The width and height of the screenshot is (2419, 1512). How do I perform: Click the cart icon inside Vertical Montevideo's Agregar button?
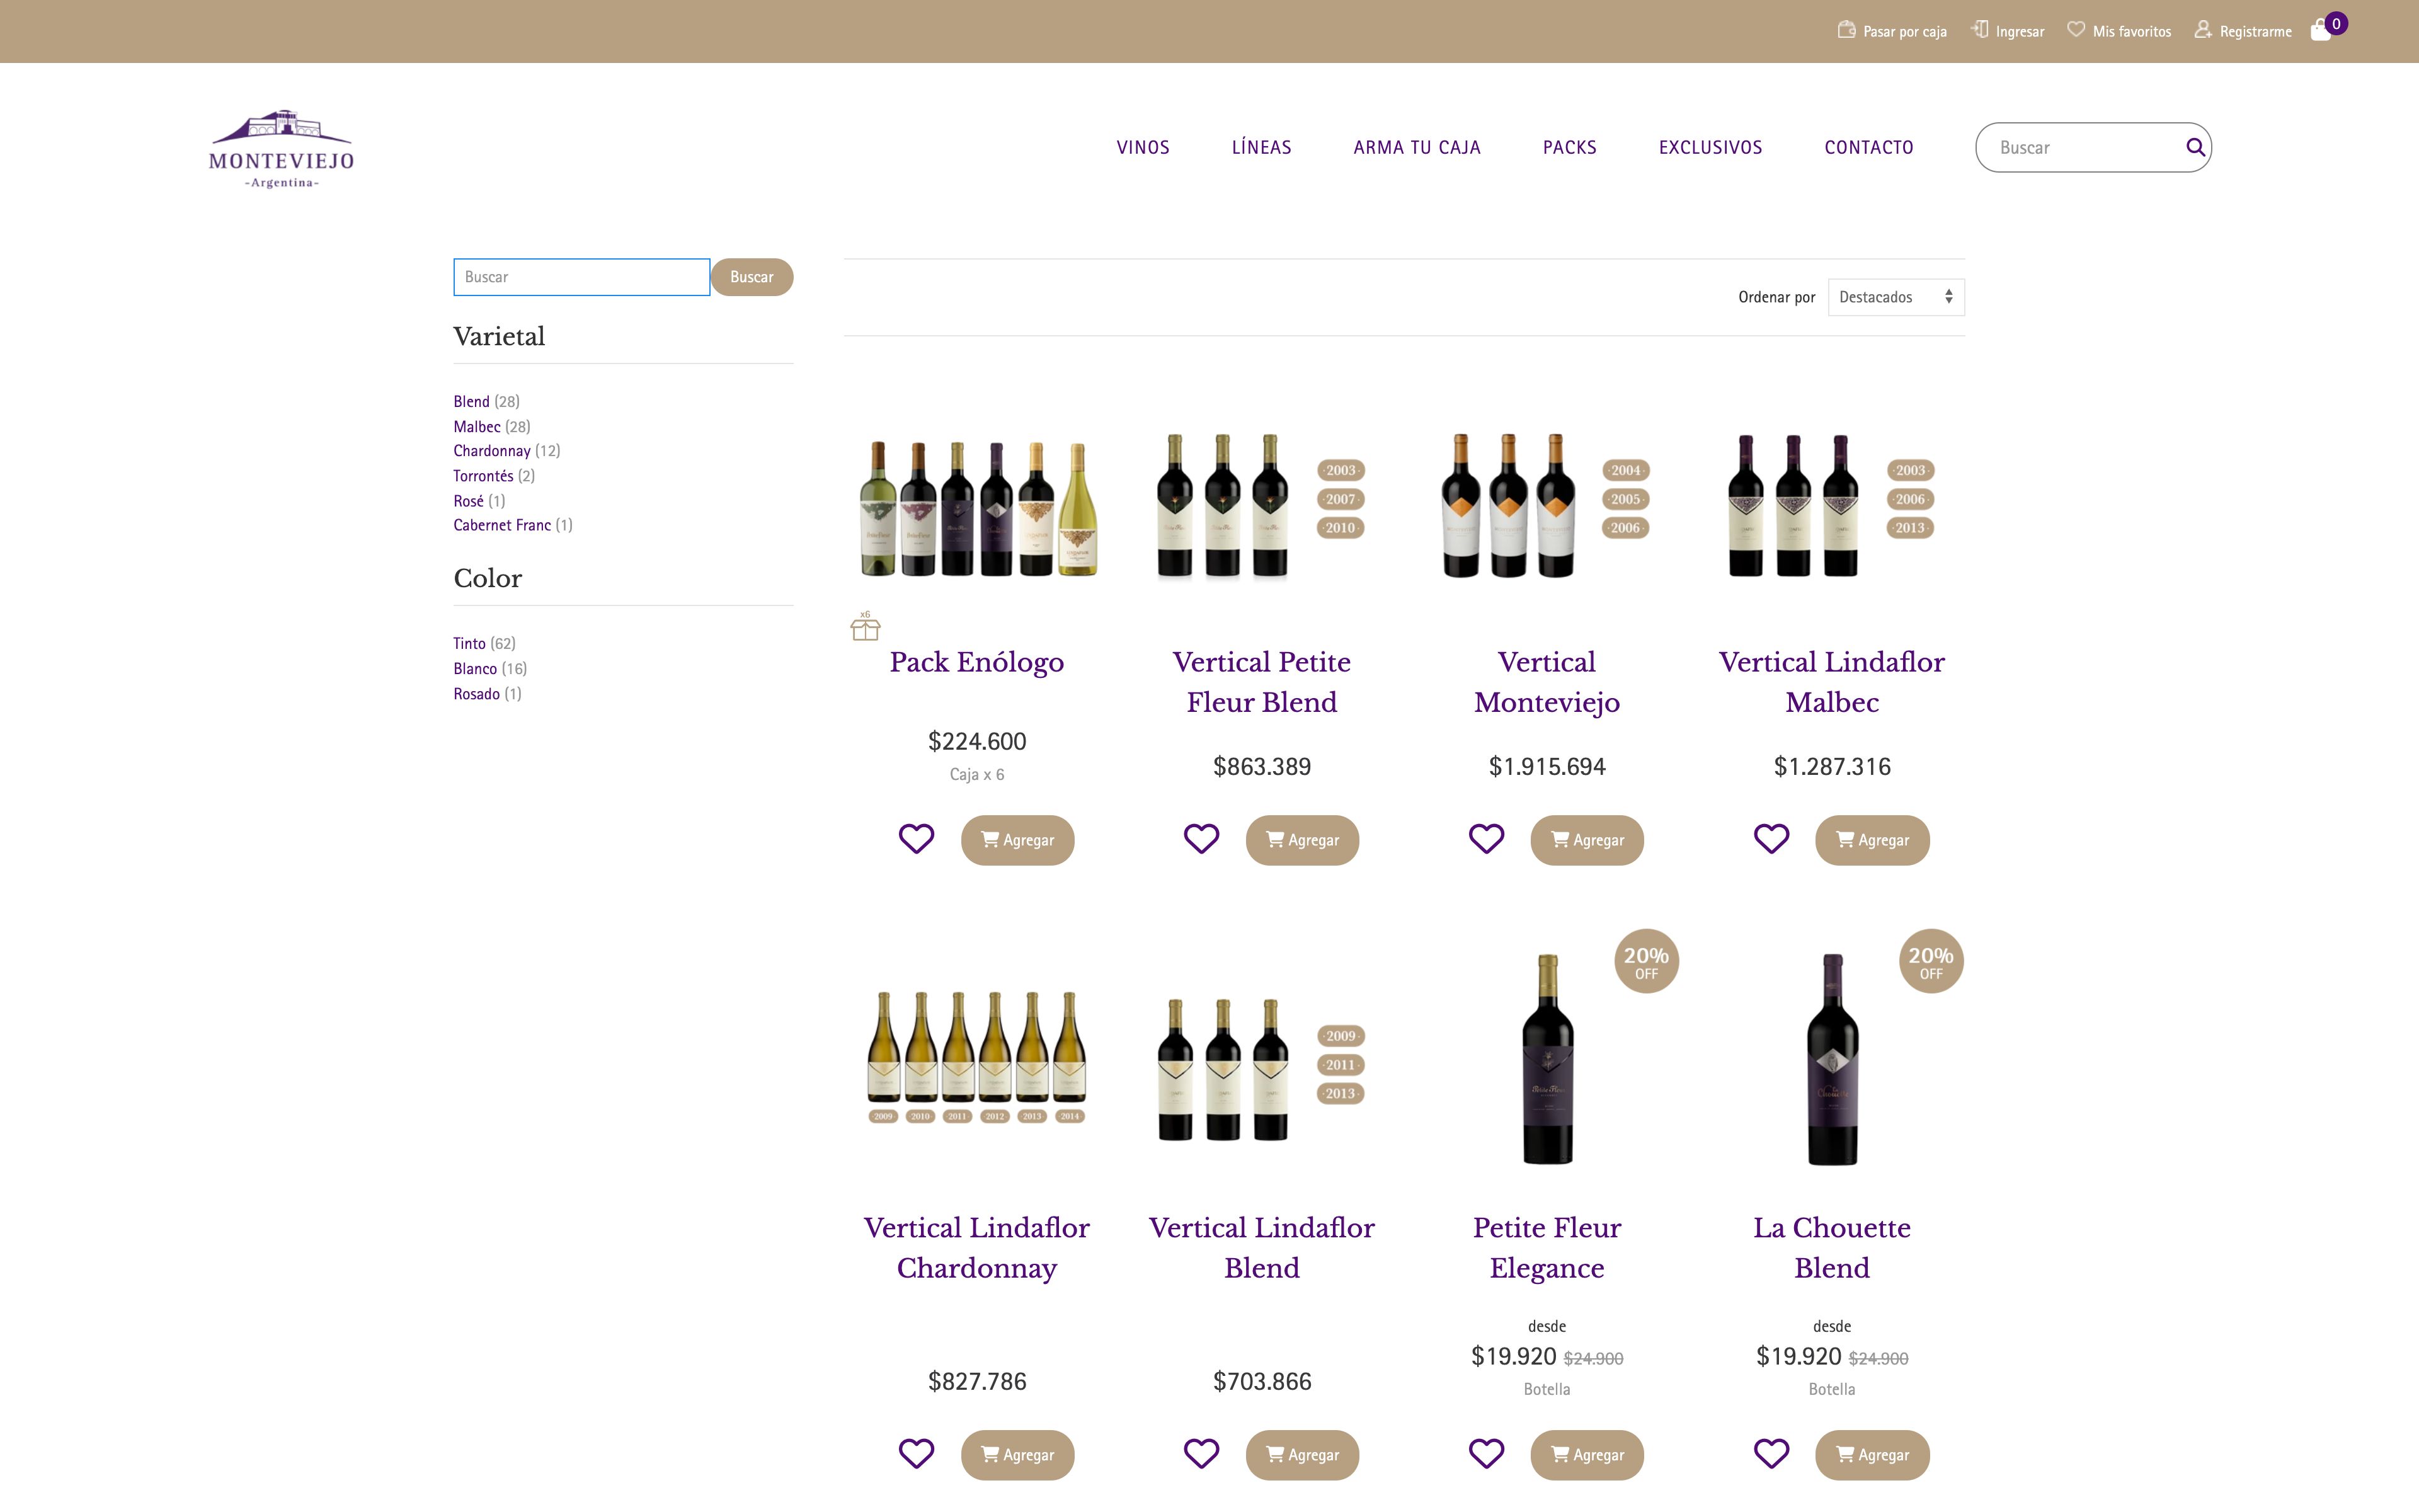[x=1560, y=840]
